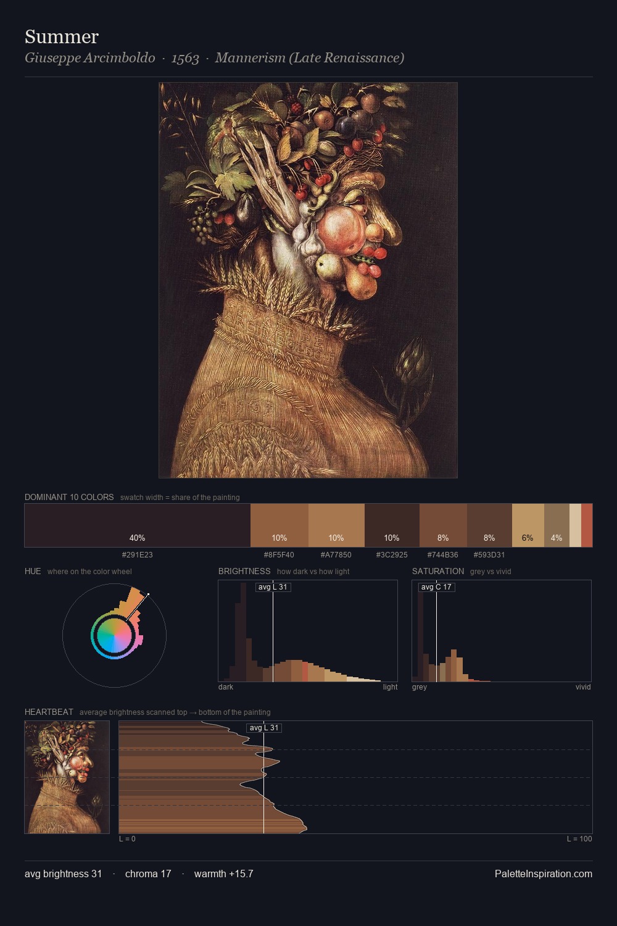617x926 pixels.
Task: Click the 'Summer' title
Action: pyautogui.click(x=62, y=36)
